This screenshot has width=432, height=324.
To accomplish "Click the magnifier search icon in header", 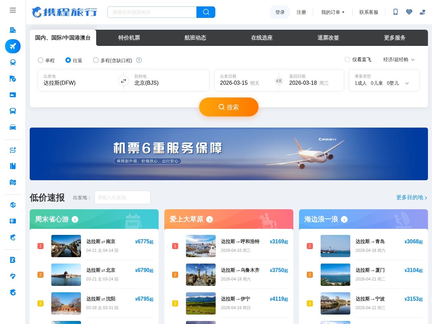I will point(206,12).
